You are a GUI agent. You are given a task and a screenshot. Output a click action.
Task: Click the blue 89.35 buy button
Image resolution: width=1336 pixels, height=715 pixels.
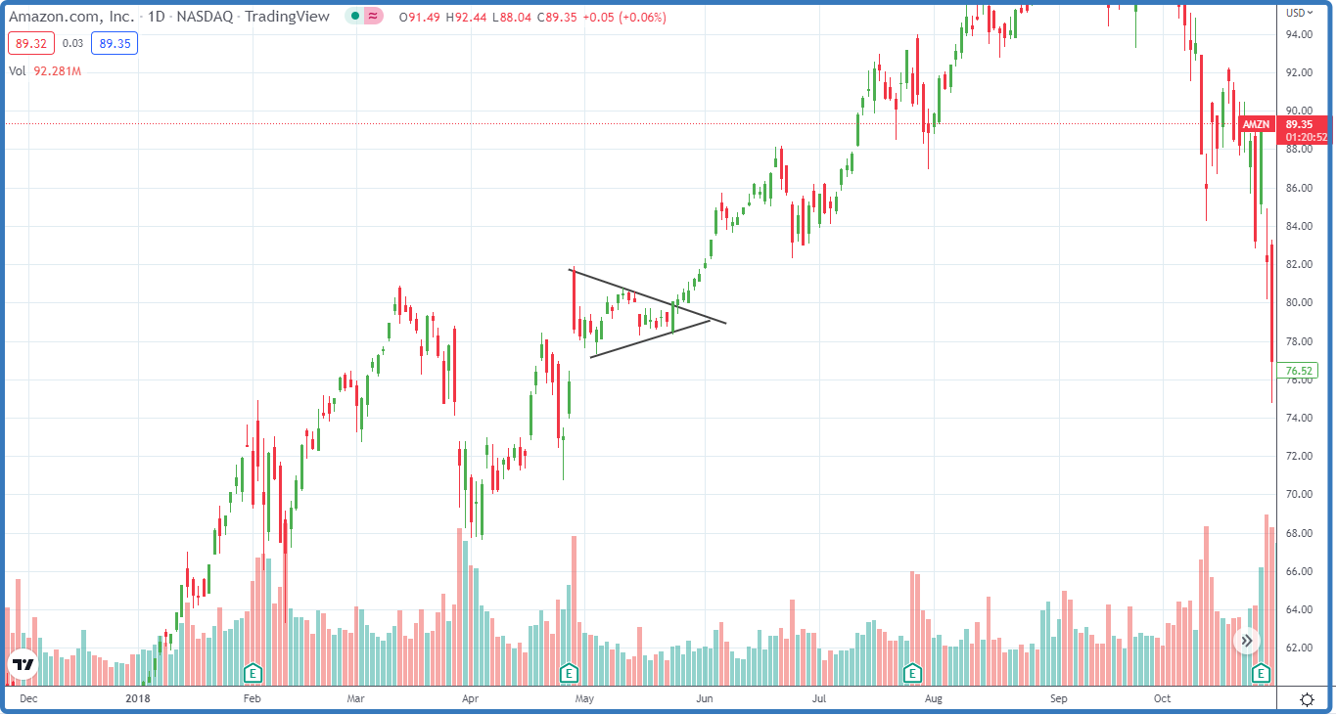[x=115, y=43]
